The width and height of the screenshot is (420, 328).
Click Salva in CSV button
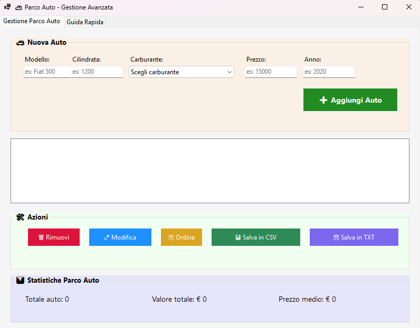[256, 237]
